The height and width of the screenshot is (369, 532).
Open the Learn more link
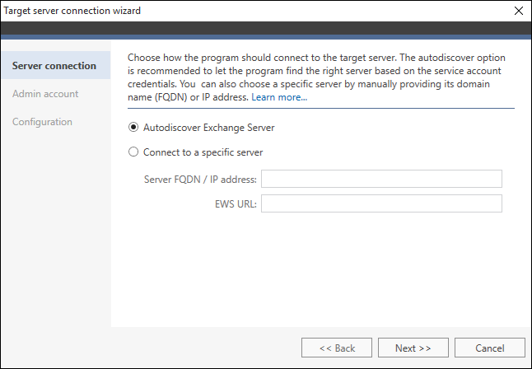[x=279, y=97]
